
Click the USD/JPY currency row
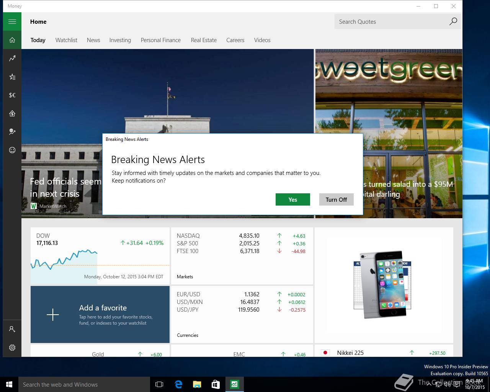(x=241, y=310)
